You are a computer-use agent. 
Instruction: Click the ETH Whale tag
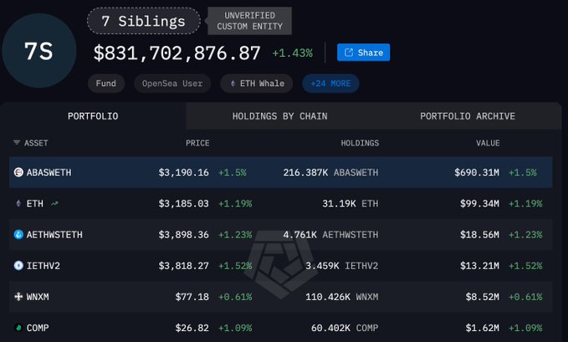click(258, 84)
